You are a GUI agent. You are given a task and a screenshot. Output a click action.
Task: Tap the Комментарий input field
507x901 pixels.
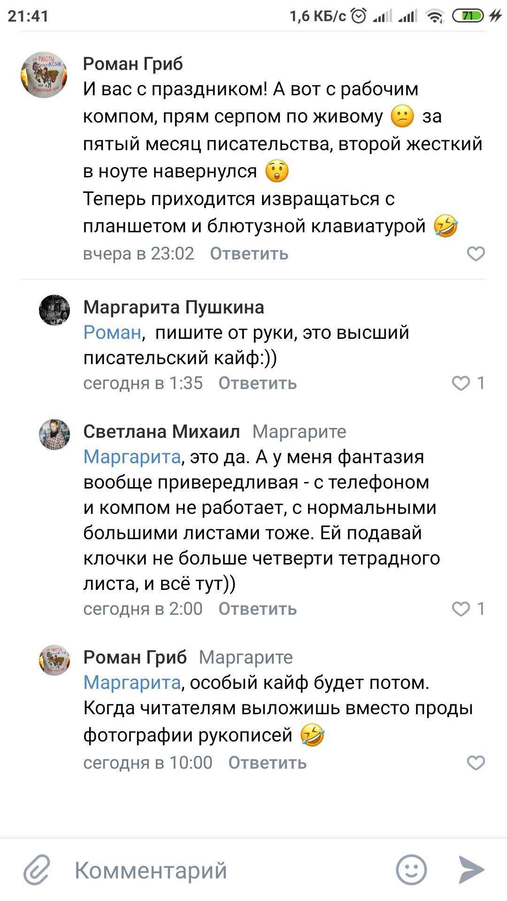coord(225,870)
